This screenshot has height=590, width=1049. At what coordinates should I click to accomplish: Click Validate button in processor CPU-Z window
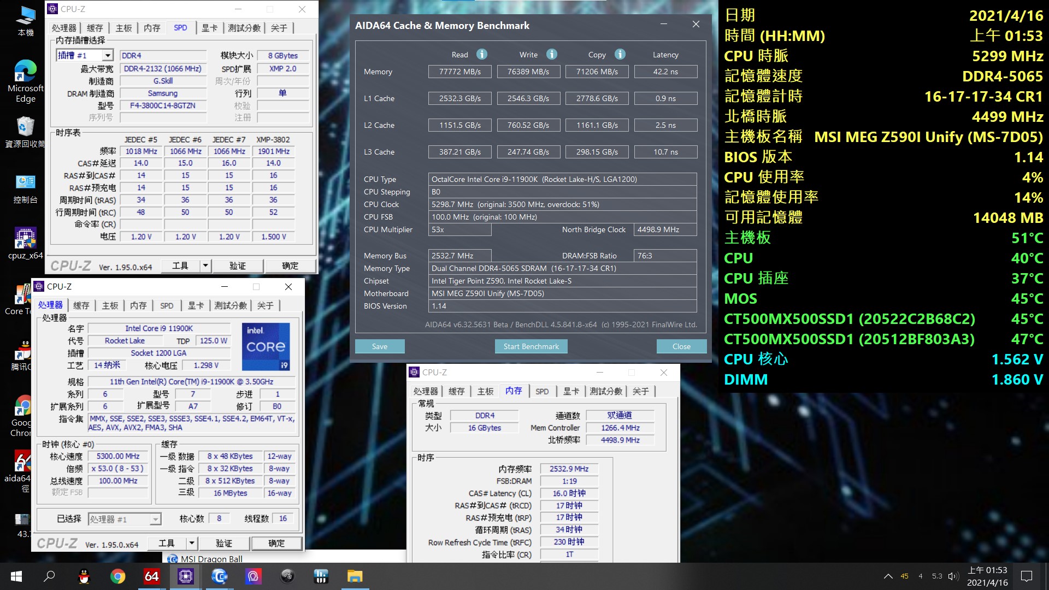coord(224,544)
